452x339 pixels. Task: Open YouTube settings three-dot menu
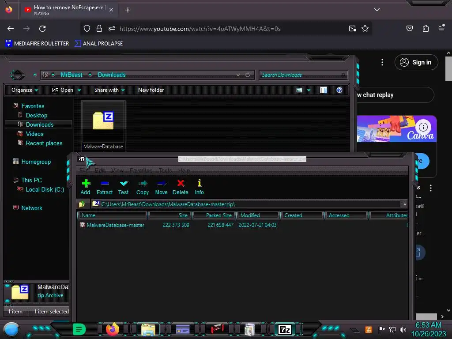coord(382,62)
